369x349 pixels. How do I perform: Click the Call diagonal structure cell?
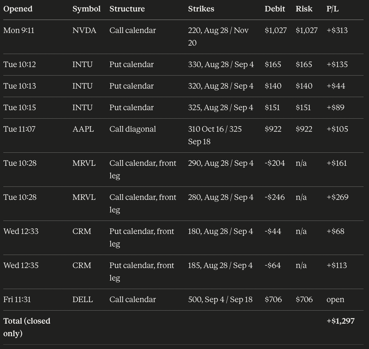click(133, 129)
